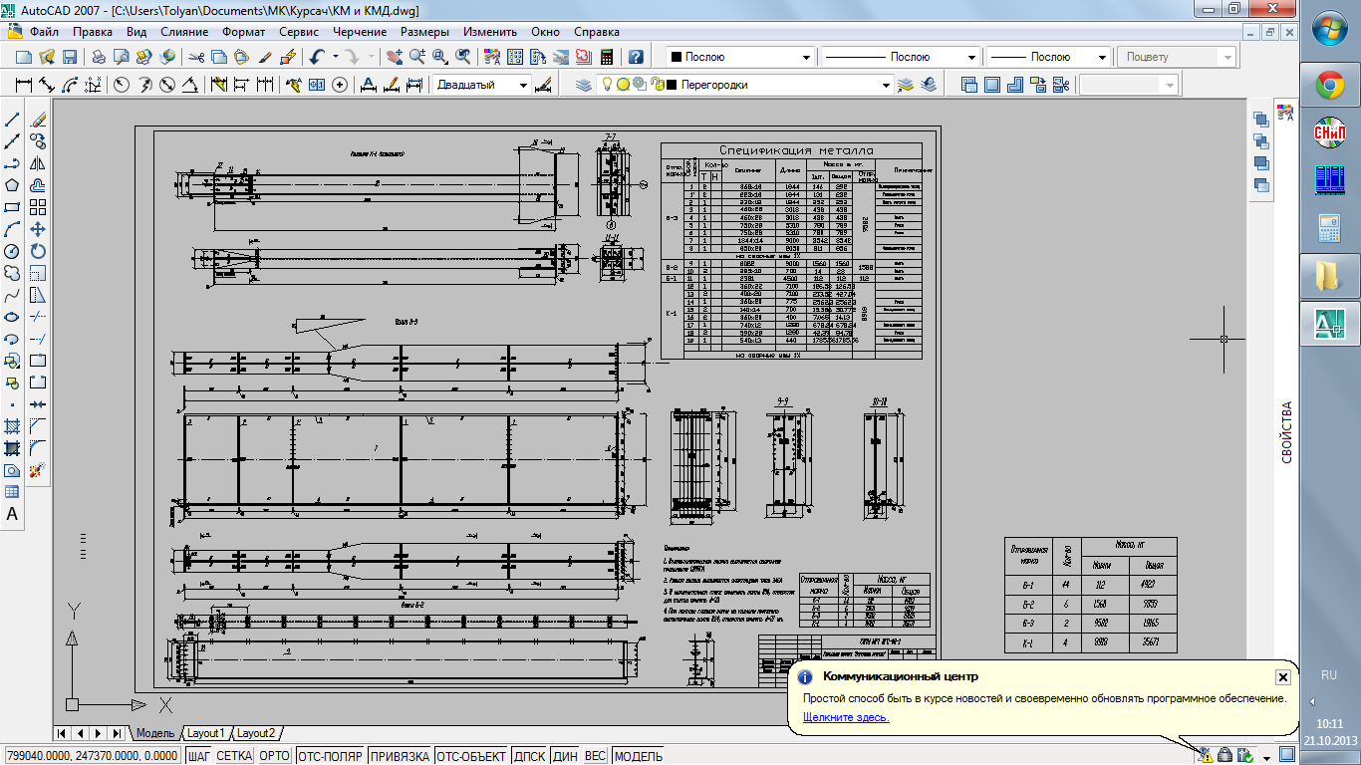Click the Linear Dimension icon

[x=24, y=85]
